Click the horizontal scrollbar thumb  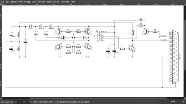(98, 98)
